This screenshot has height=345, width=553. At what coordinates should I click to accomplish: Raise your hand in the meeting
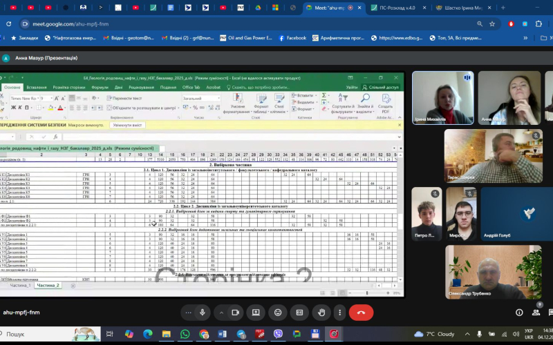321,313
